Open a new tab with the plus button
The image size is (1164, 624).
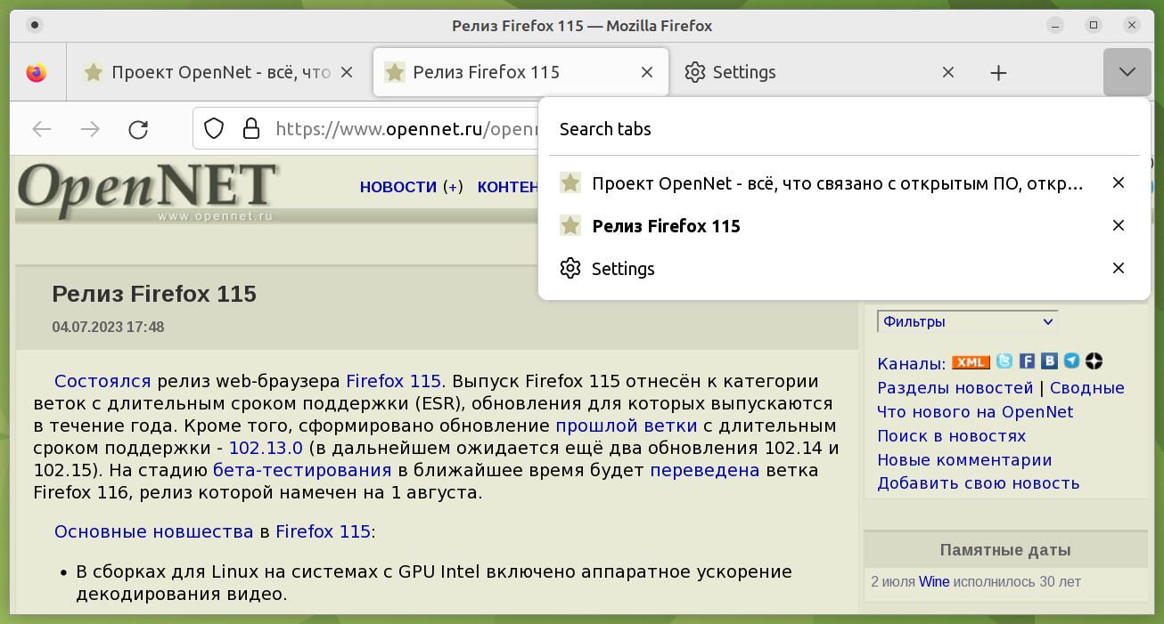[x=998, y=73]
